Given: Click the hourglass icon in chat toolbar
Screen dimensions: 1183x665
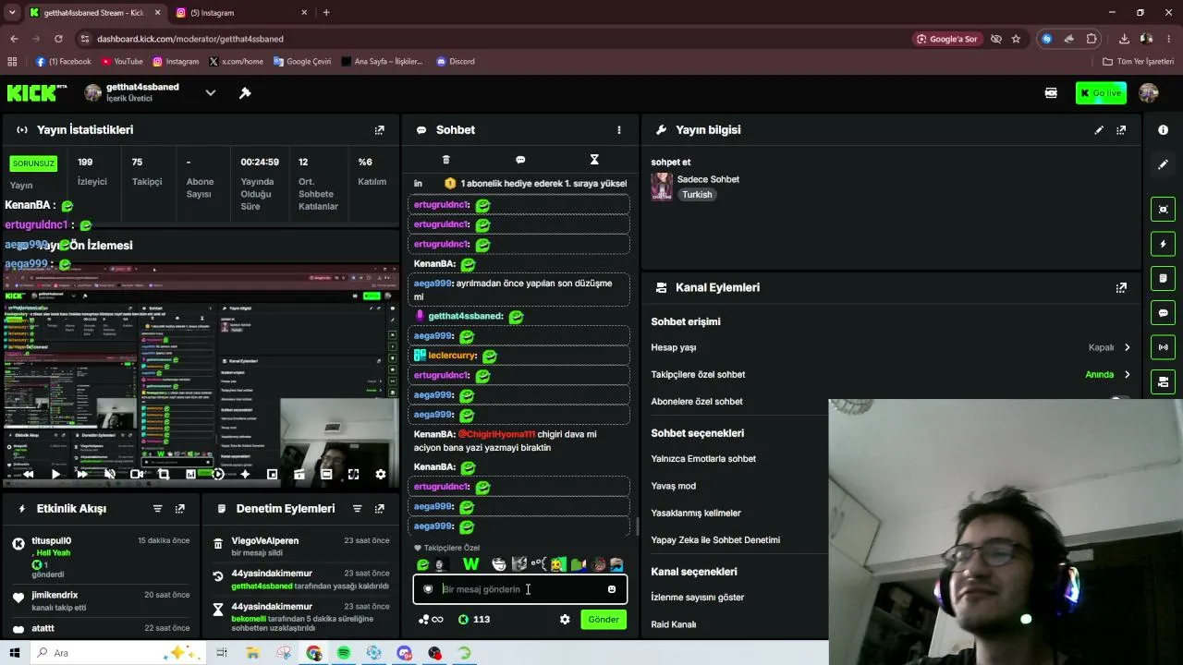Looking at the screenshot, I should (594, 160).
